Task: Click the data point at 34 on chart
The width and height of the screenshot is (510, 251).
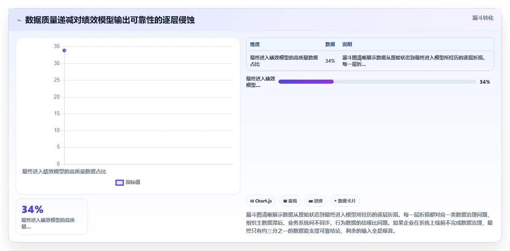Action: pyautogui.click(x=64, y=51)
